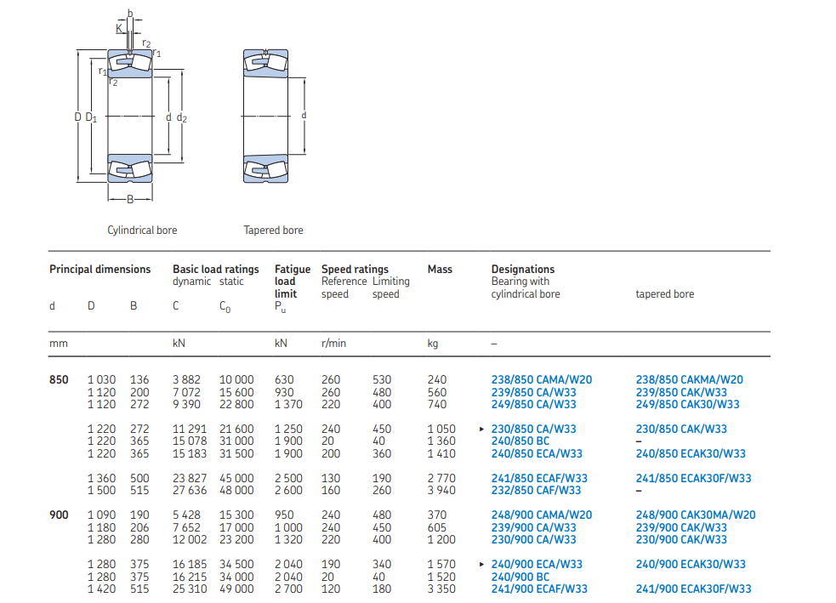Open the 239/900 CAK/W33 tapered bore link

pyautogui.click(x=681, y=527)
